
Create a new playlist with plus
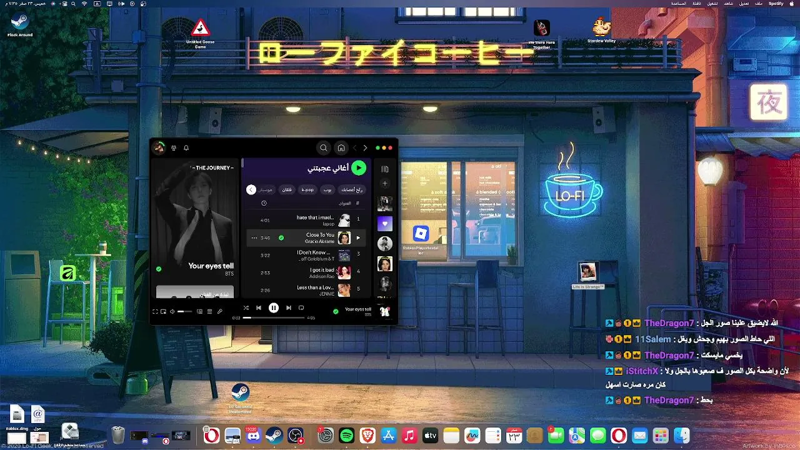[x=385, y=184]
